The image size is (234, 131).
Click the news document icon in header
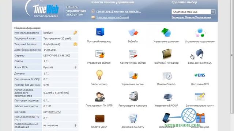click(93, 11)
